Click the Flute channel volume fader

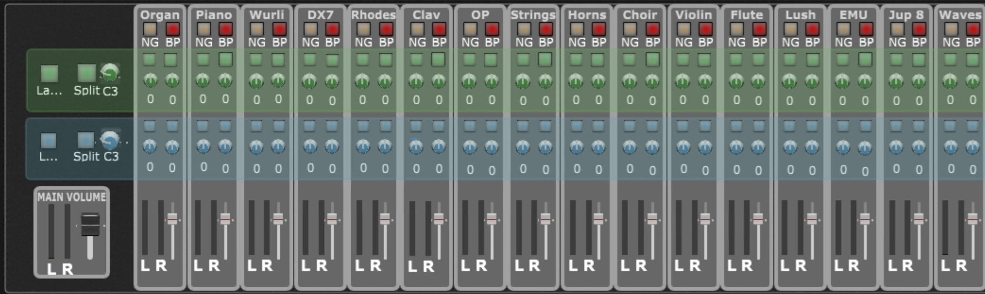click(758, 220)
